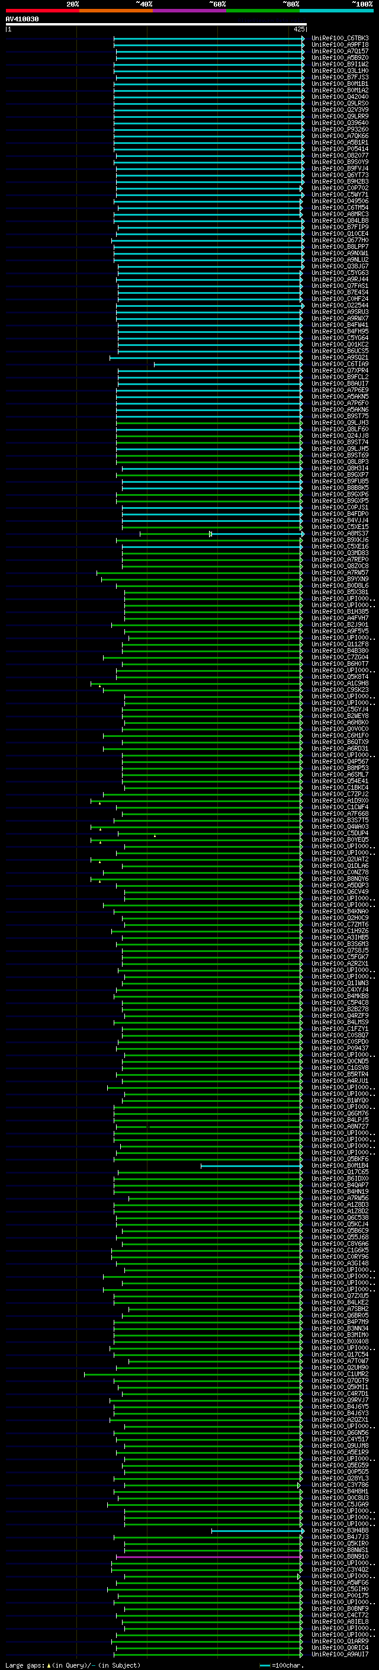Select the UniRef100_B8LPP7 label
The width and height of the screenshot is (379, 1670).
pyautogui.click(x=339, y=246)
